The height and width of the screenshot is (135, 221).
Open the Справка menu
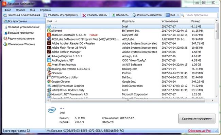(45, 10)
